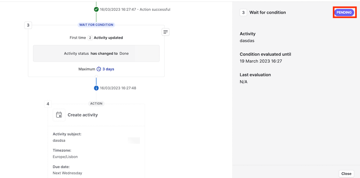Click the WAIT FOR CONDITION label
The height and width of the screenshot is (178, 360).
click(x=96, y=25)
